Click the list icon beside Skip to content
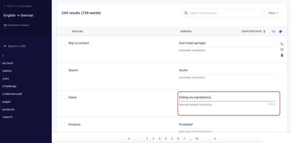Viewport: 291px width, 143px height. click(x=282, y=49)
